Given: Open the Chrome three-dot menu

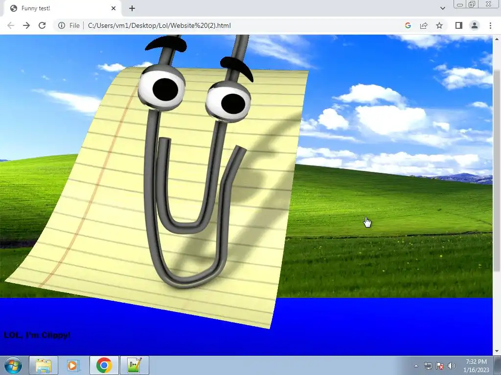Looking at the screenshot, I should pyautogui.click(x=490, y=25).
